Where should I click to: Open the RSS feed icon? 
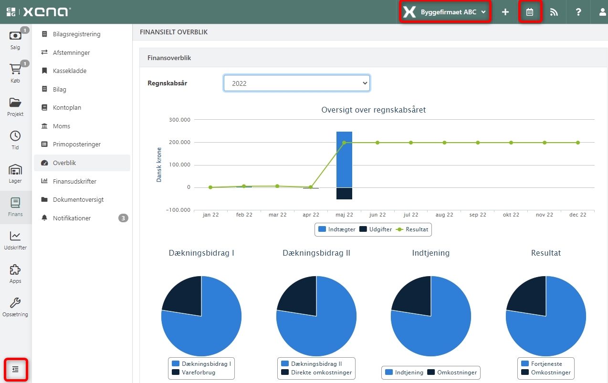[554, 12]
